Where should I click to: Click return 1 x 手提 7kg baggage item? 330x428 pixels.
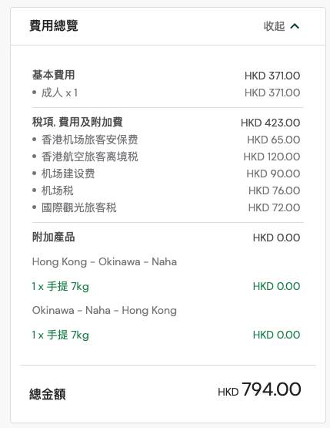coord(60,335)
